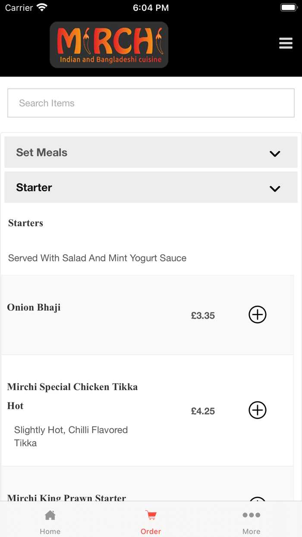Select the Order tab label
Image resolution: width=302 pixels, height=537 pixels.
click(151, 531)
